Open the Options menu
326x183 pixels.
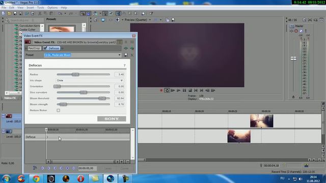[x=52, y=8]
